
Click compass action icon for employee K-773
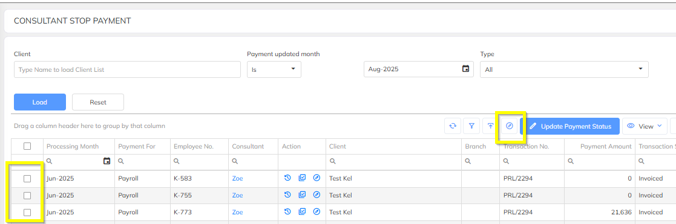pos(317,211)
